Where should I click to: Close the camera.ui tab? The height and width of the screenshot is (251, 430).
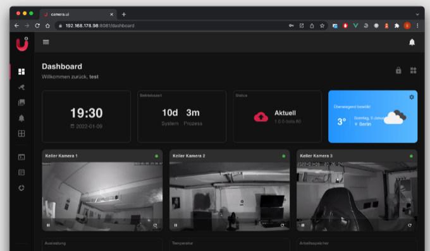coord(112,15)
